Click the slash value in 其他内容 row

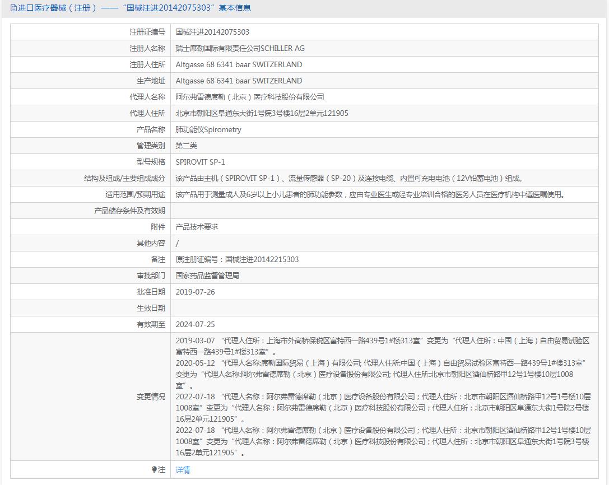tap(177, 244)
